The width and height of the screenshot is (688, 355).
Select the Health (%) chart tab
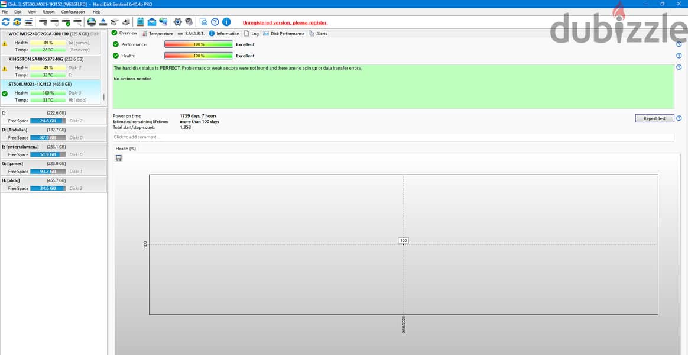tap(125, 149)
